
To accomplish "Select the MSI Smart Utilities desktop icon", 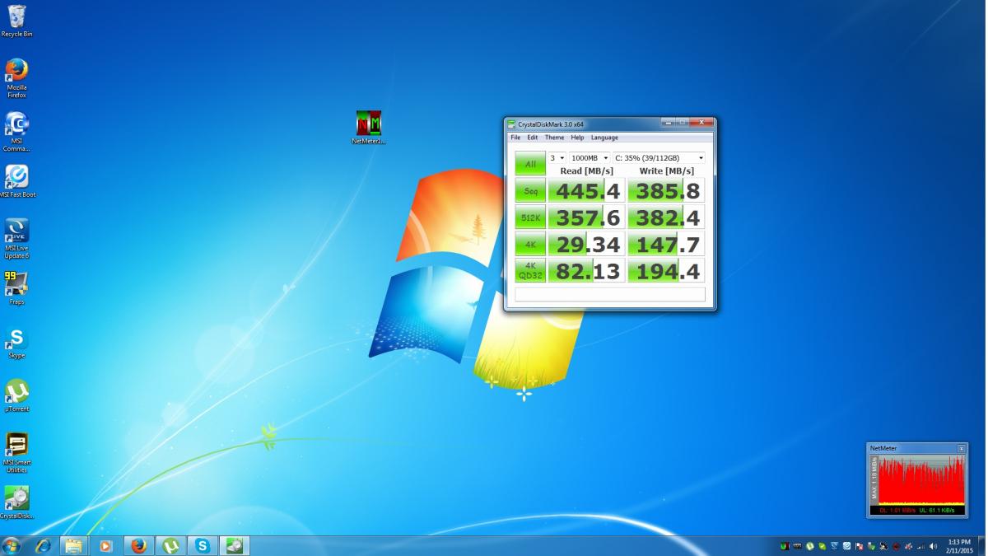I will pyautogui.click(x=16, y=453).
